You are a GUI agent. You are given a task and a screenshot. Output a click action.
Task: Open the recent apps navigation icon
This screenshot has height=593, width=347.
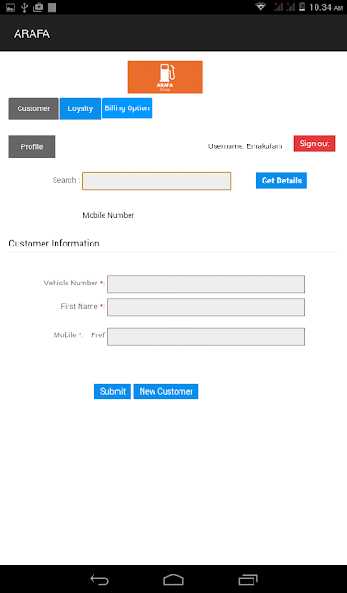tap(248, 579)
